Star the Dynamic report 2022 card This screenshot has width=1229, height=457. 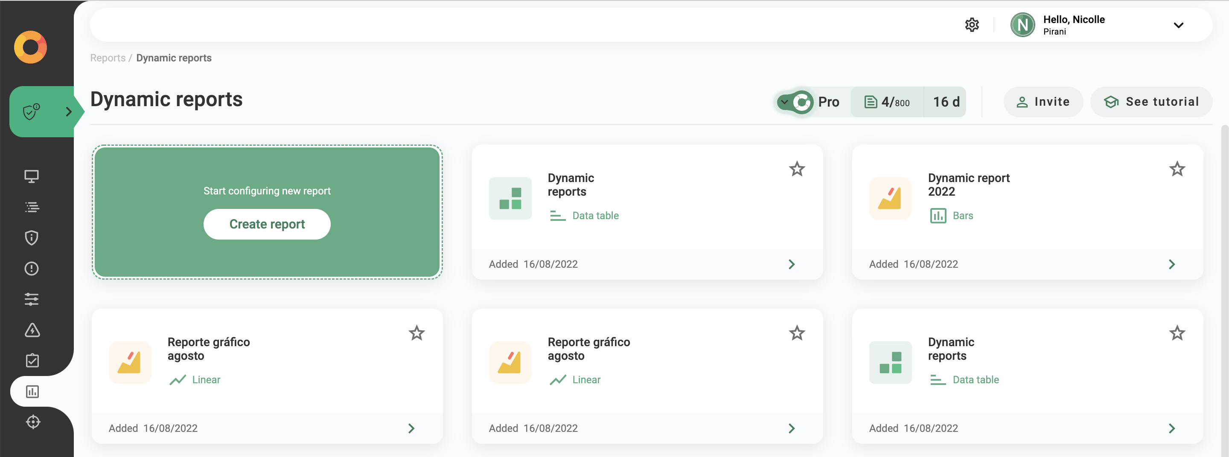1177,169
